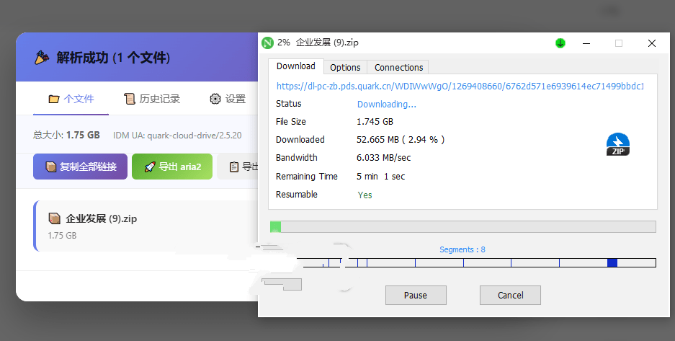The width and height of the screenshot is (675, 341).
Task: Open the 历史记录 history tab
Action: 152,99
